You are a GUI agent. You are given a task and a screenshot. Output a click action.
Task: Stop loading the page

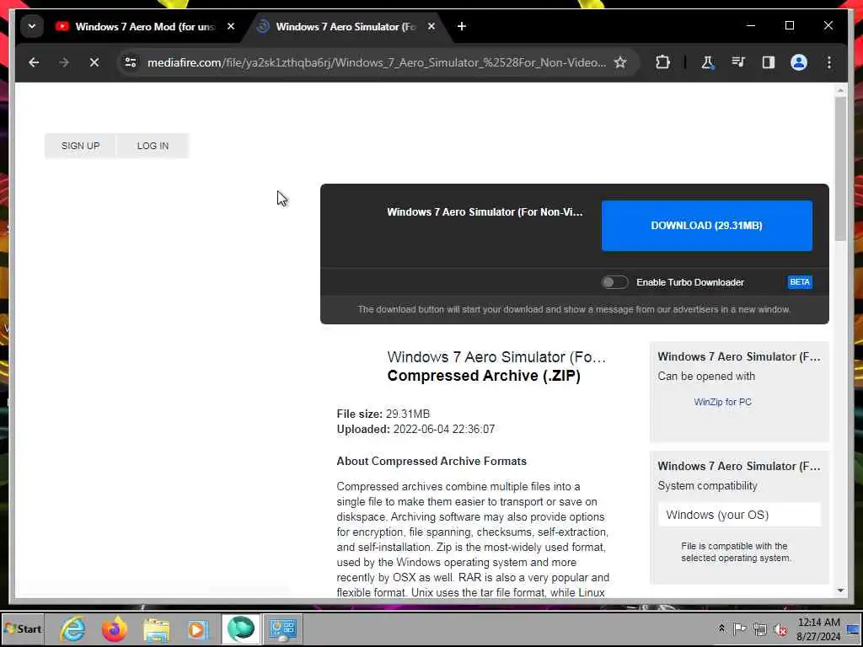(94, 62)
